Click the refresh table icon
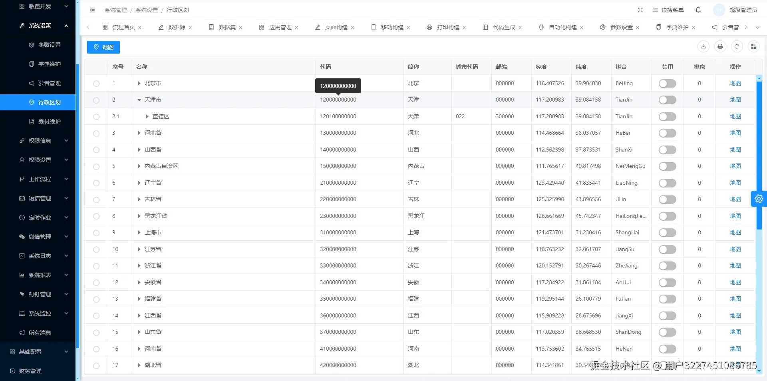This screenshot has height=381, width=767. [737, 47]
